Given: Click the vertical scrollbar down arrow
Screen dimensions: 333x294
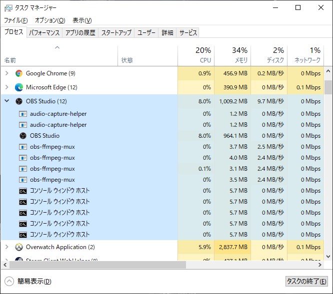Looking at the screenshot, I should pos(328,257).
